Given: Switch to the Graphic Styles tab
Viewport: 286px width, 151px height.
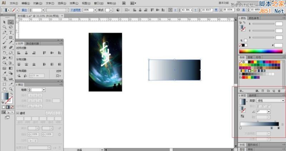Looking at the screenshot, I should 253,145.
